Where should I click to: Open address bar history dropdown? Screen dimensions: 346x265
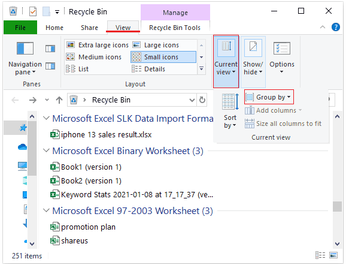[x=192, y=100]
